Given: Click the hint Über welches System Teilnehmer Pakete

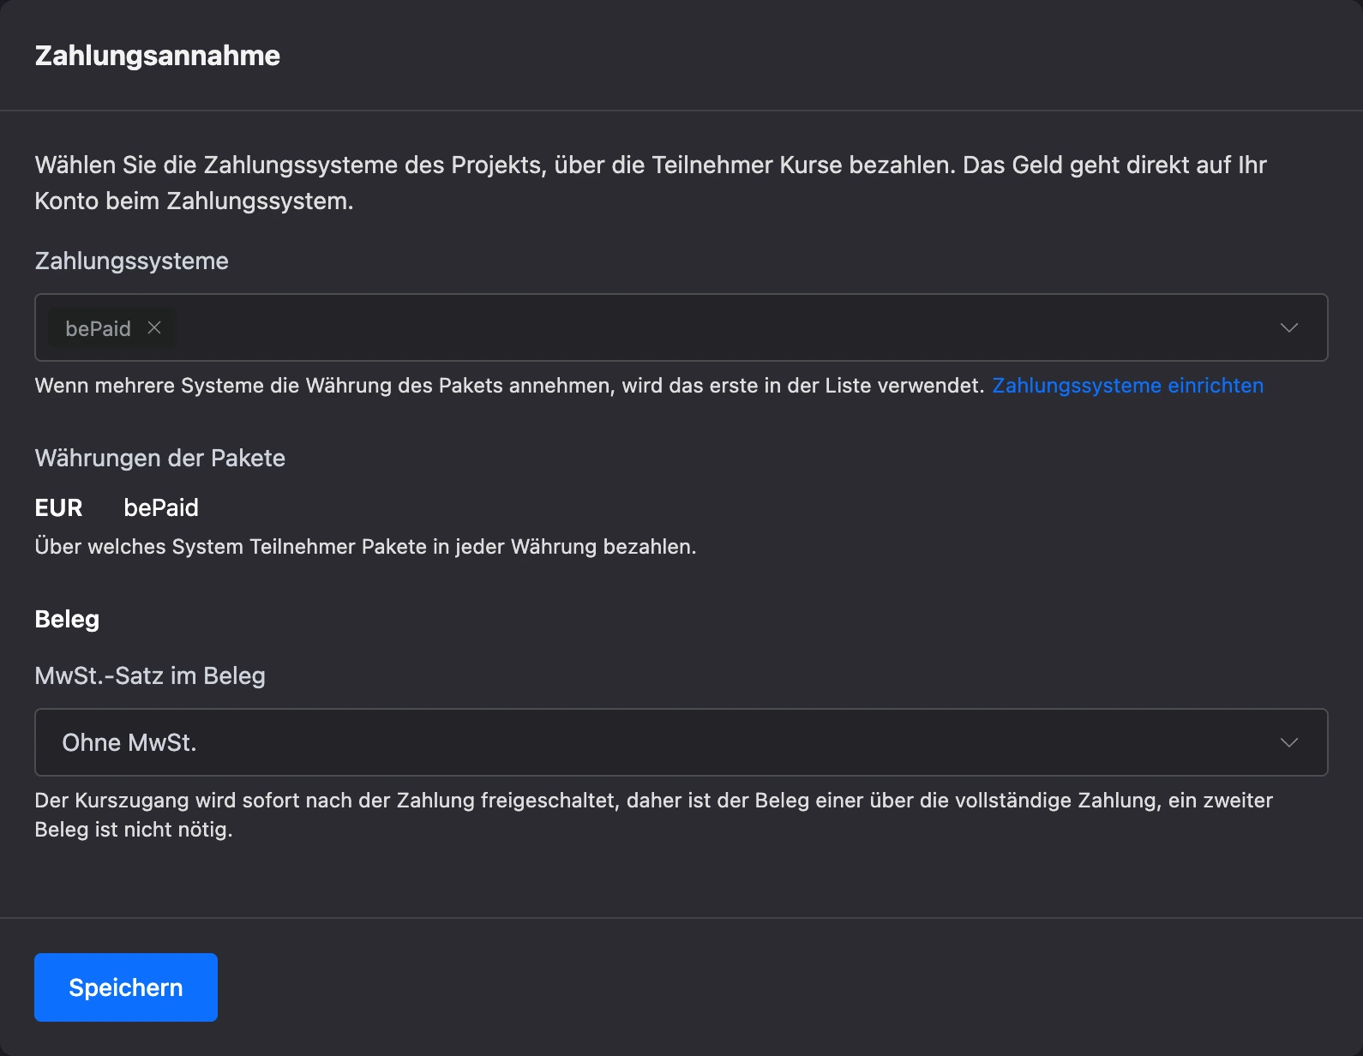Looking at the screenshot, I should click(x=365, y=547).
